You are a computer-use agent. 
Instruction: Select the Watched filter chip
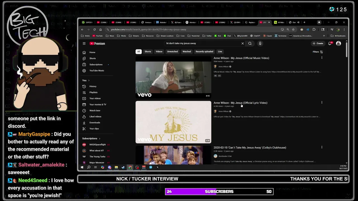coord(187,52)
